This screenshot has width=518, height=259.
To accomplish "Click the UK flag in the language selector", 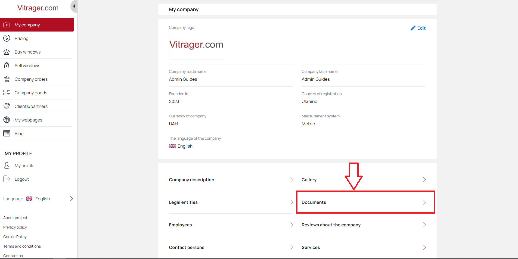I will pyautogui.click(x=29, y=199).
